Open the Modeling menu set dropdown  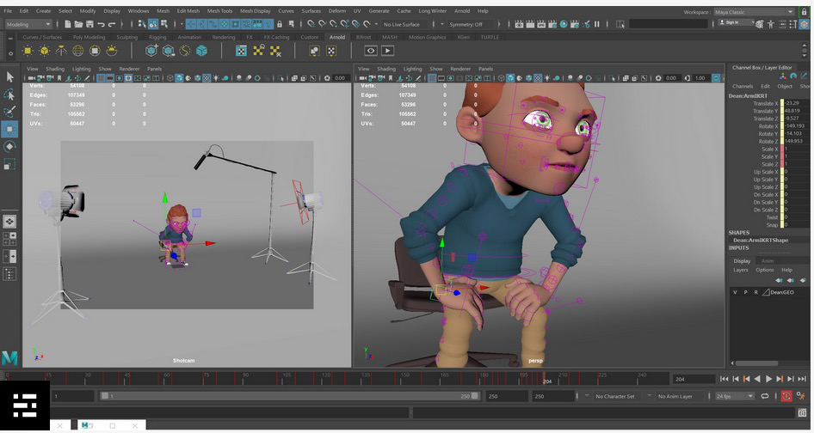(x=29, y=24)
